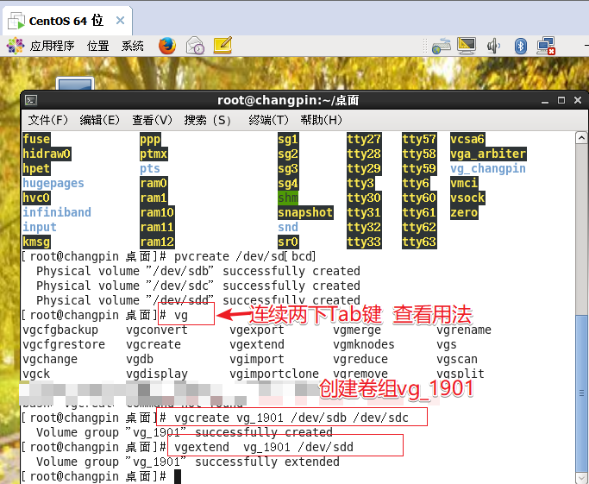The width and height of the screenshot is (589, 484).
Task: Click the terminal title root@changpin:~/桌面
Action: (288, 100)
